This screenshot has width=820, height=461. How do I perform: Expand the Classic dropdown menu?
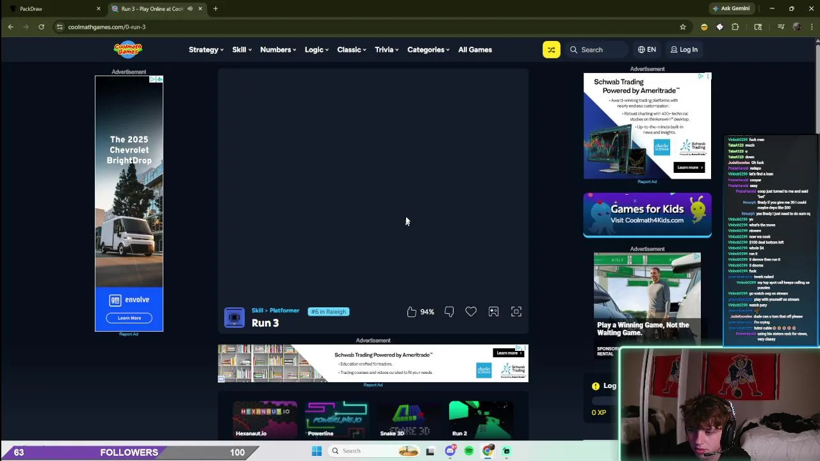(x=352, y=49)
